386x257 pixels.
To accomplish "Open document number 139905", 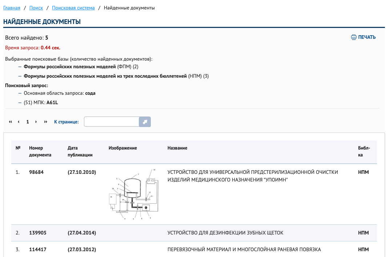I will pos(38,233).
